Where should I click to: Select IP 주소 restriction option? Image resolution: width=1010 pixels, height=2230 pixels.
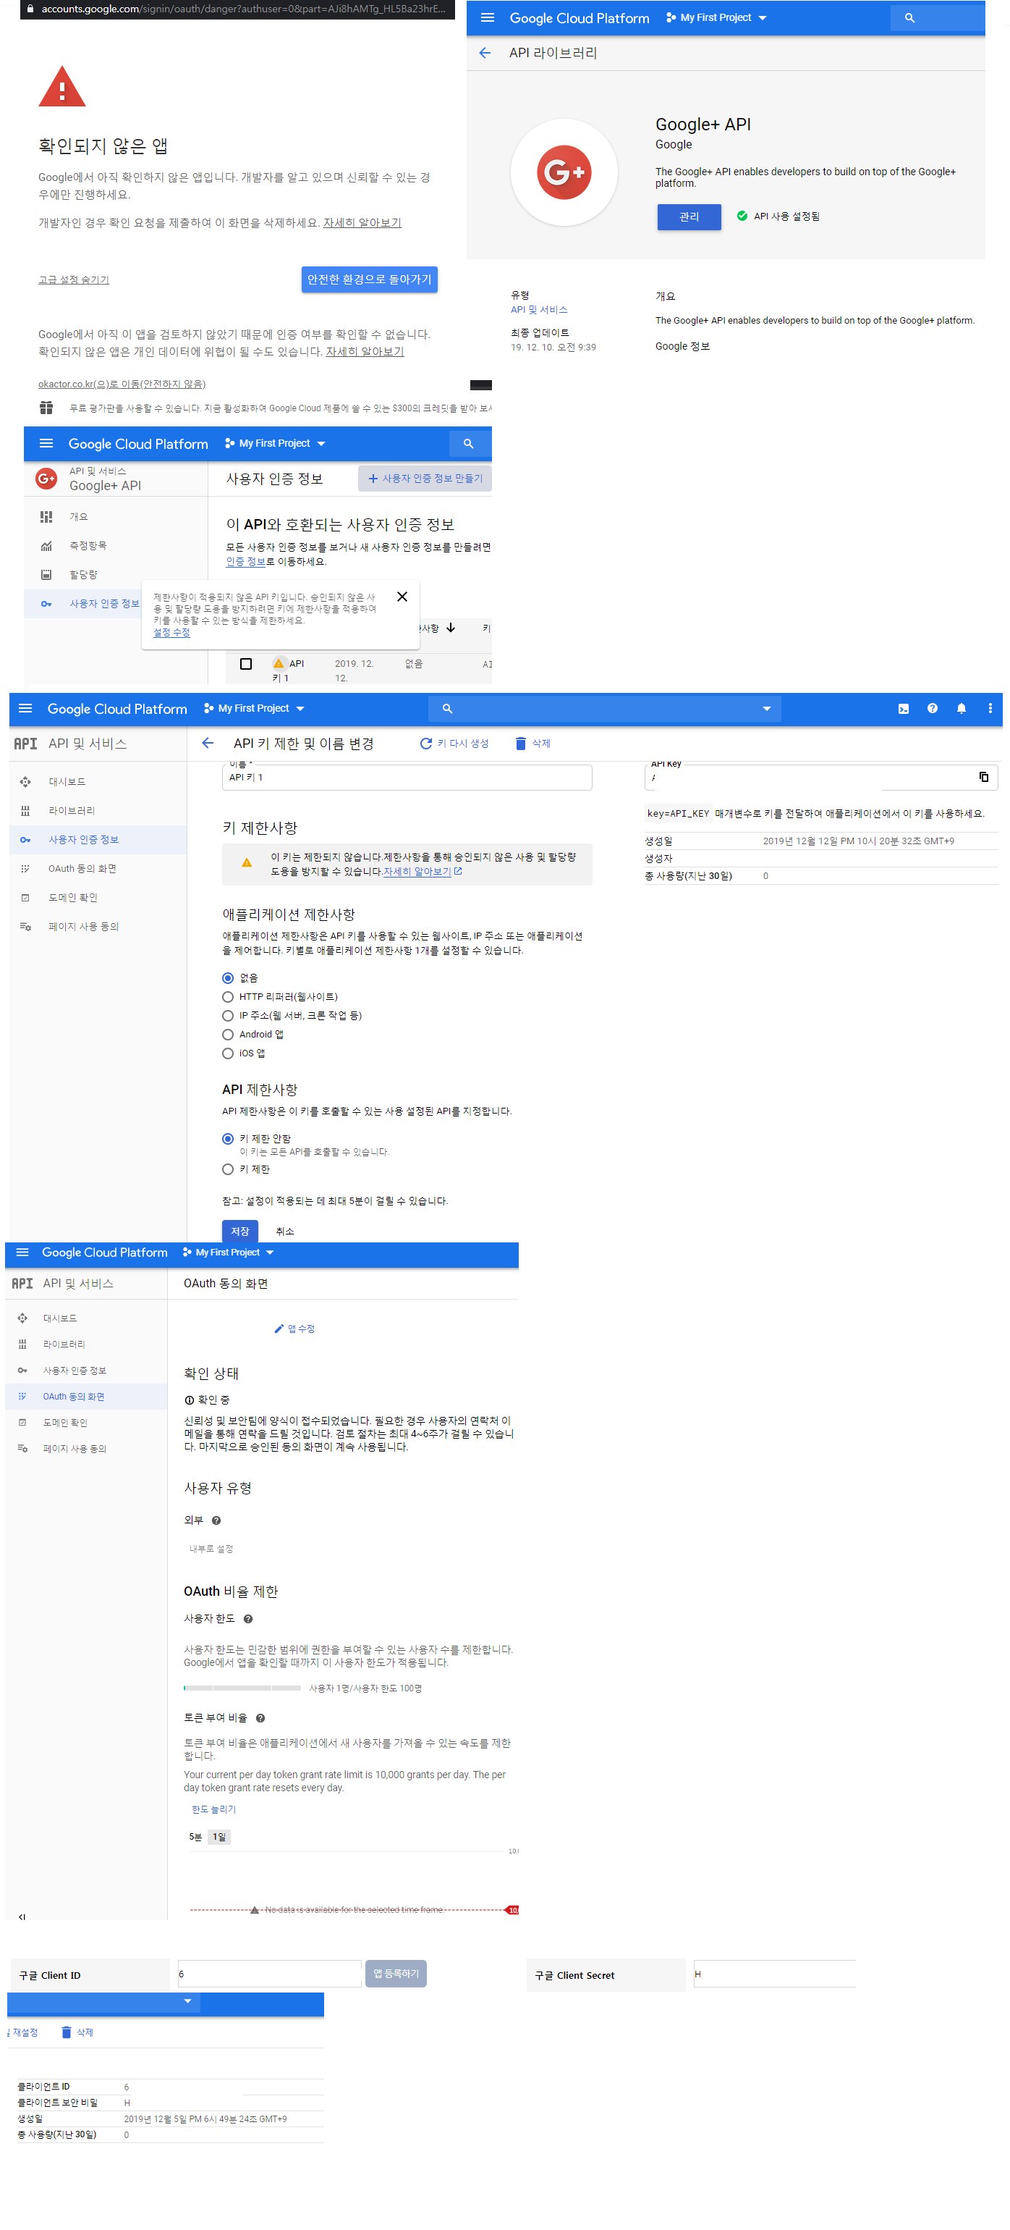(229, 1017)
